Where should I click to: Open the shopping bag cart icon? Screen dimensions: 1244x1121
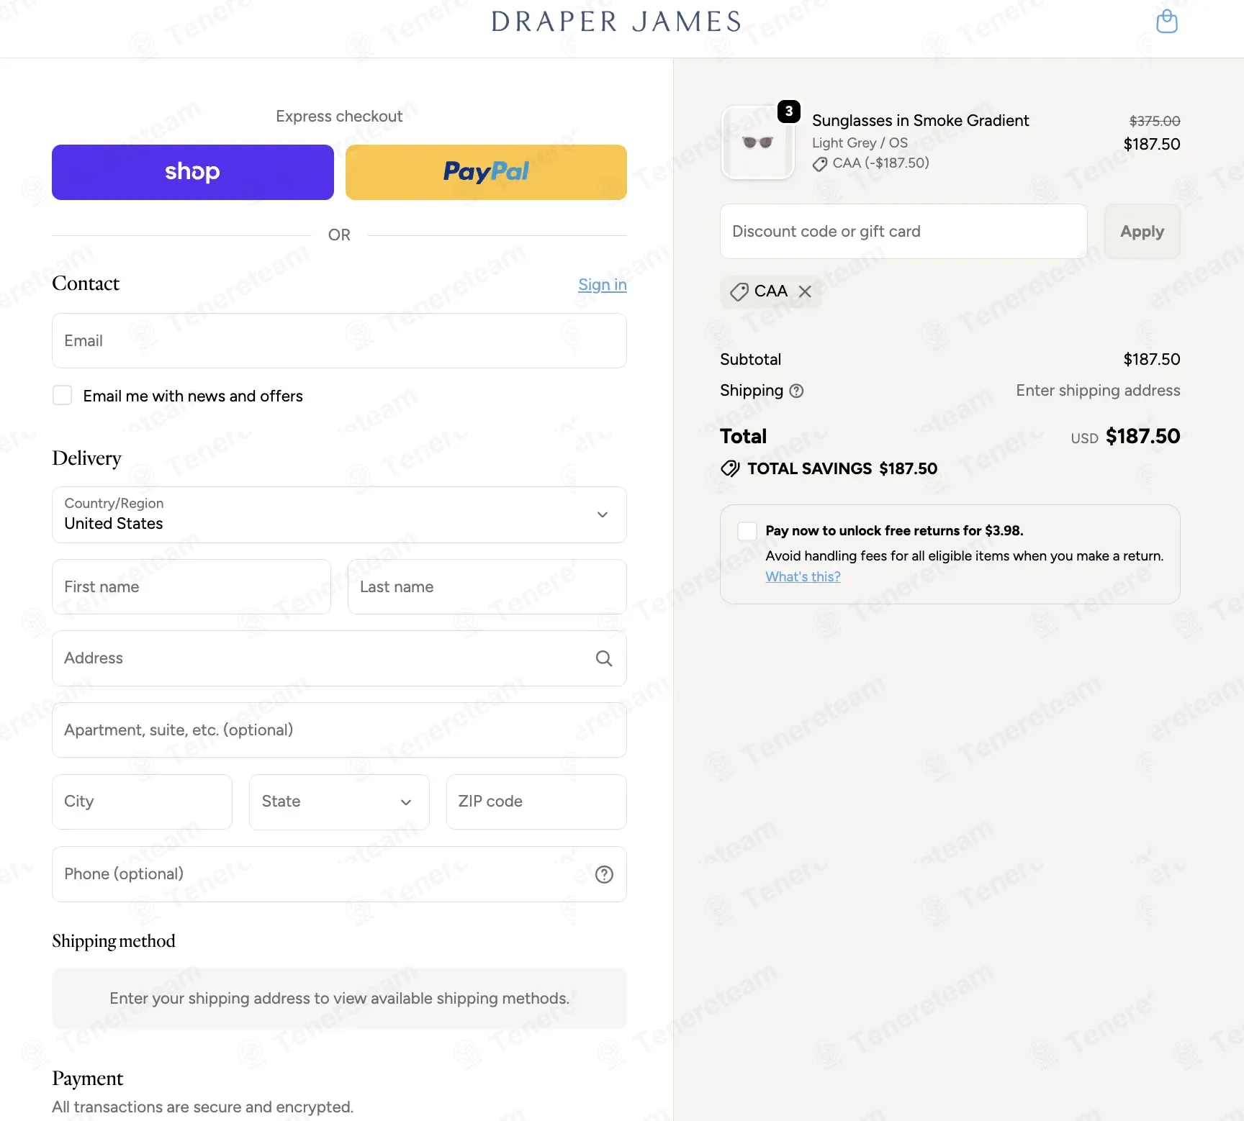click(1166, 22)
